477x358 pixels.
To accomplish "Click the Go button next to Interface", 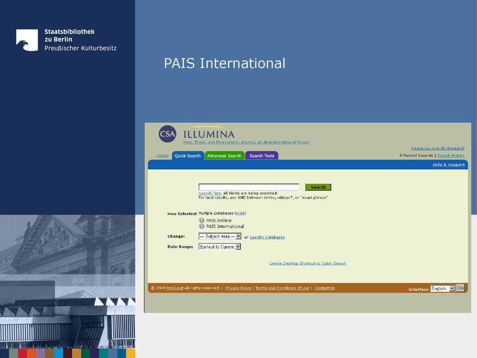I will click(x=461, y=288).
